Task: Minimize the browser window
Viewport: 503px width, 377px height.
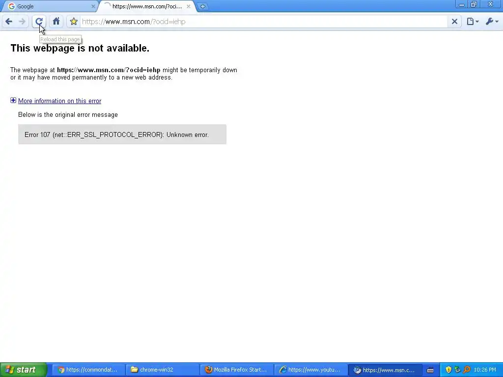Action: pos(462,4)
